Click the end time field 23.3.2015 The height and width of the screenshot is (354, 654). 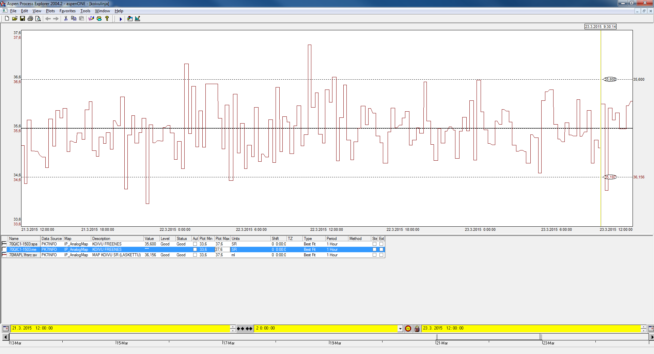(x=531, y=328)
